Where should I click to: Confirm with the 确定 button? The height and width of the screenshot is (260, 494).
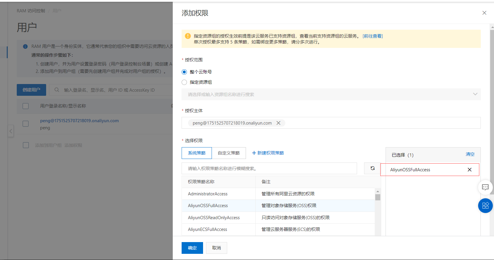coord(192,248)
